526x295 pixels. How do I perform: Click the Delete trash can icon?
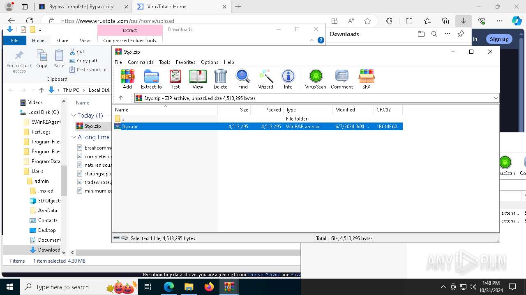point(220,79)
